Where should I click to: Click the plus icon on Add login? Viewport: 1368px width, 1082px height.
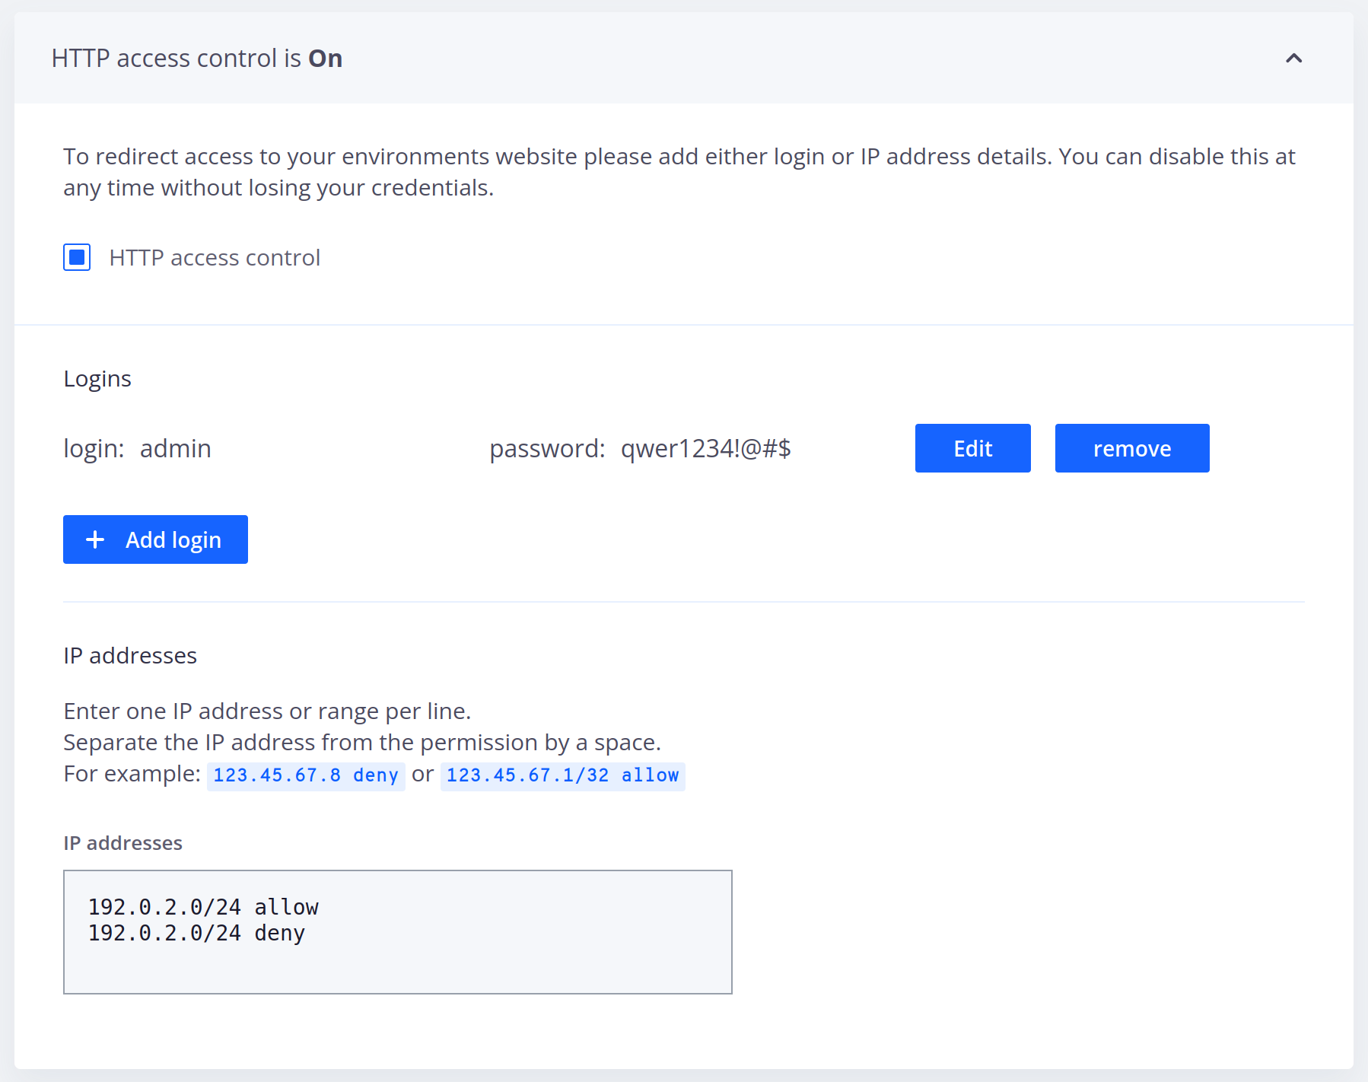(x=94, y=539)
